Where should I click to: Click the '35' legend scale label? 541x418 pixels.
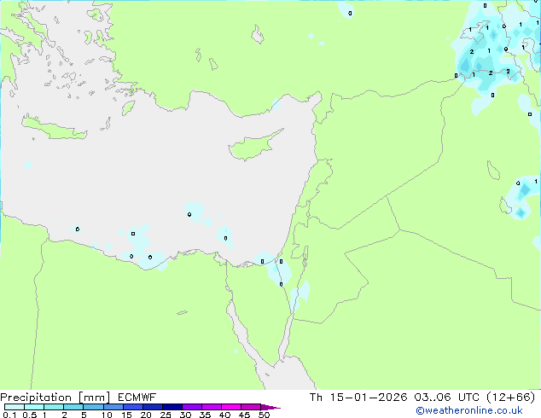coord(205,415)
